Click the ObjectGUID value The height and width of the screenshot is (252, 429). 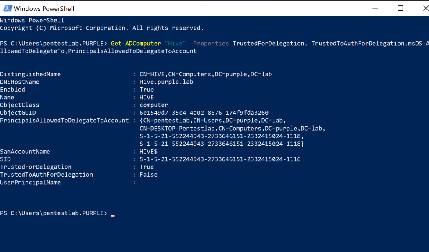[204, 113]
